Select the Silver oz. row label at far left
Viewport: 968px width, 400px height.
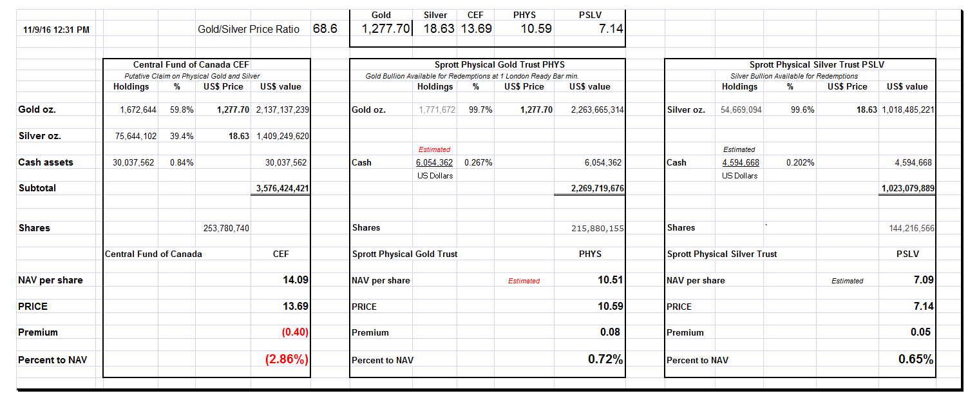tap(40, 136)
